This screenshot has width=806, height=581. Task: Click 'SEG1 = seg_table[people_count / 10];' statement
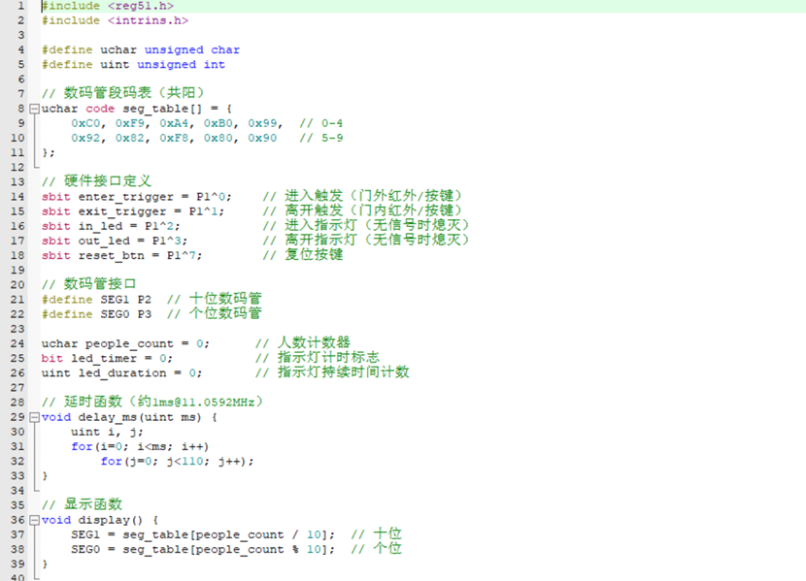[203, 534]
